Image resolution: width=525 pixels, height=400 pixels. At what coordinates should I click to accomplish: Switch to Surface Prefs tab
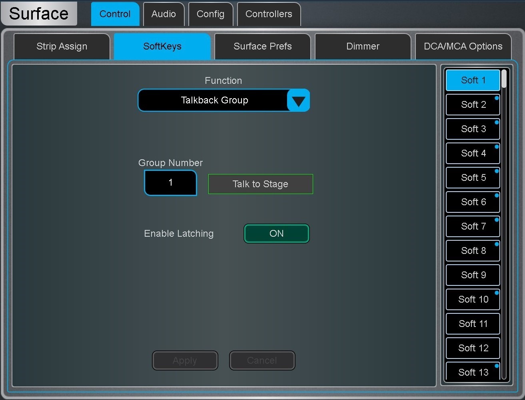click(262, 46)
